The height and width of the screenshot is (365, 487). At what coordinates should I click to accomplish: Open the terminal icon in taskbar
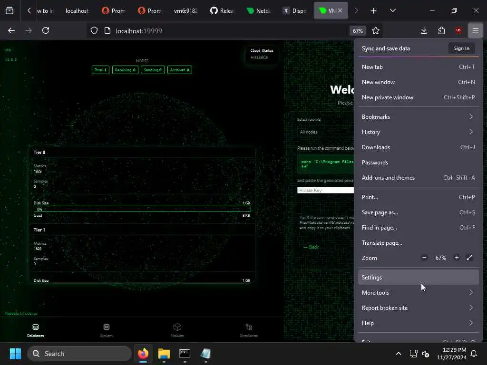click(x=185, y=354)
